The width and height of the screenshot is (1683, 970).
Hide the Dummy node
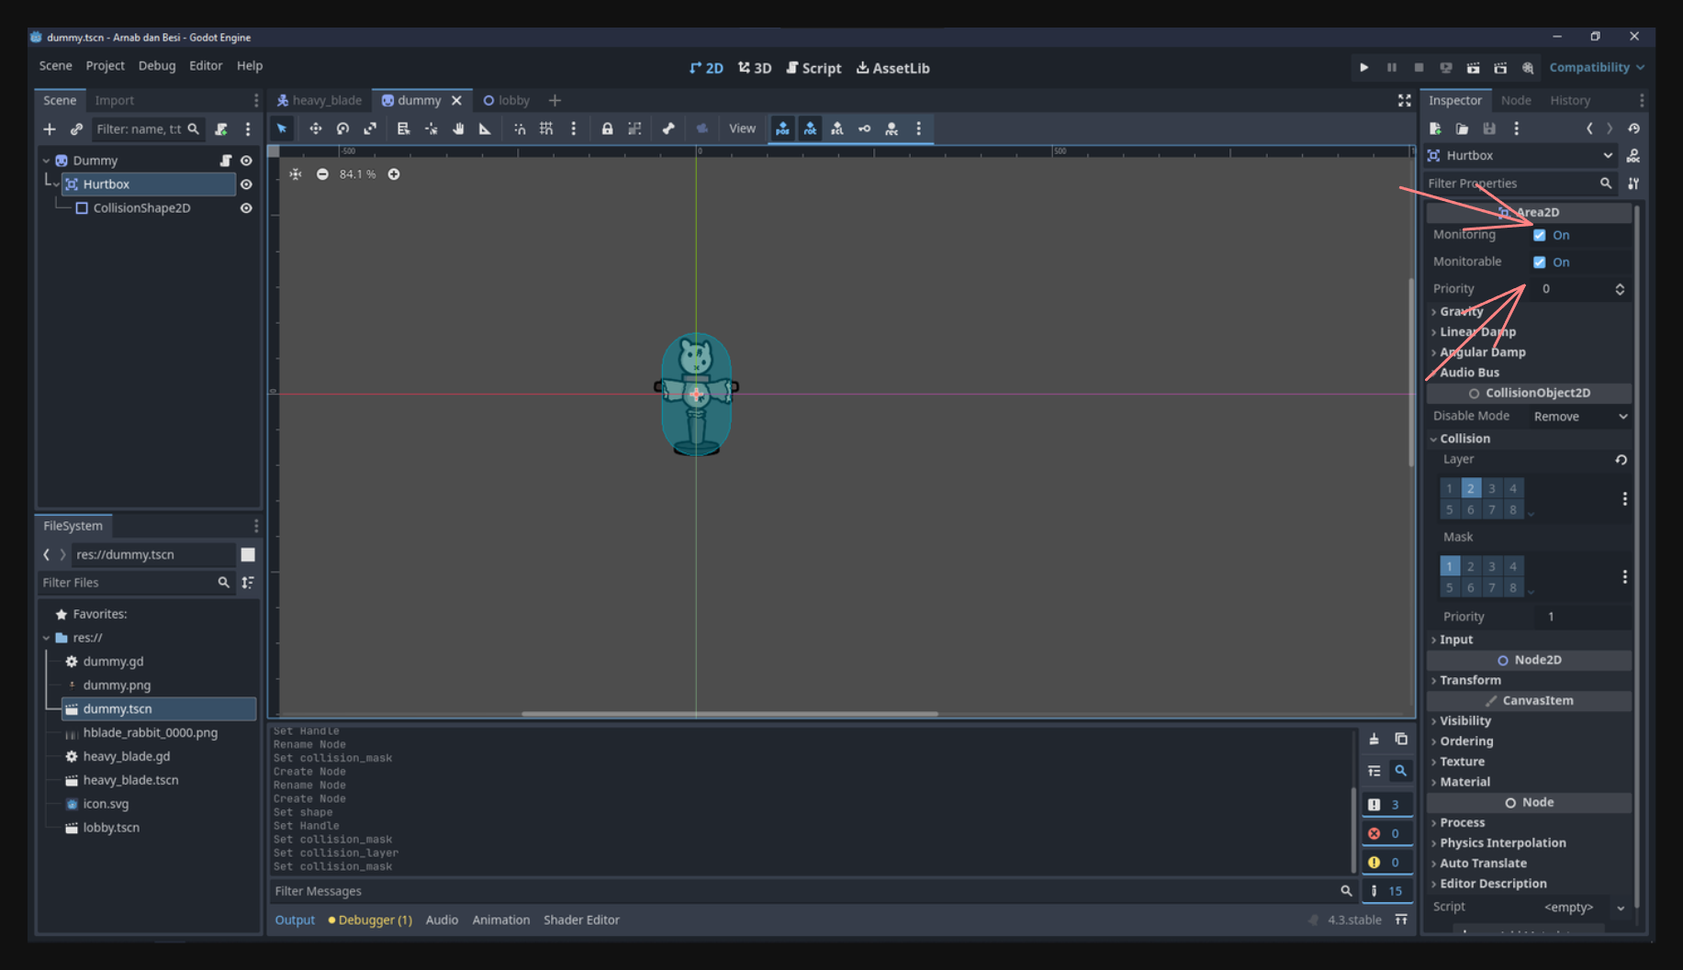pyautogui.click(x=246, y=161)
